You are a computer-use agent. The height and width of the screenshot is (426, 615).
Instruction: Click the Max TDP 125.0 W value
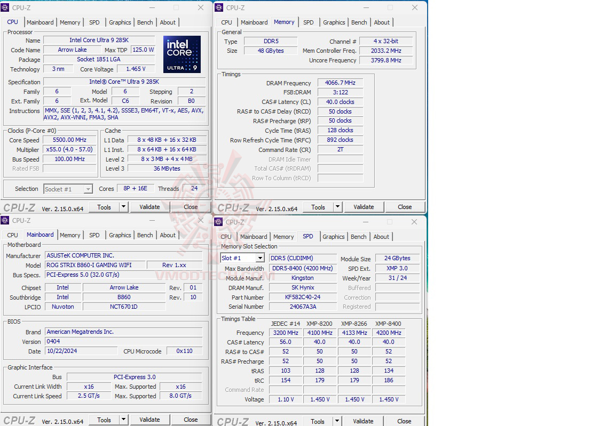143,50
